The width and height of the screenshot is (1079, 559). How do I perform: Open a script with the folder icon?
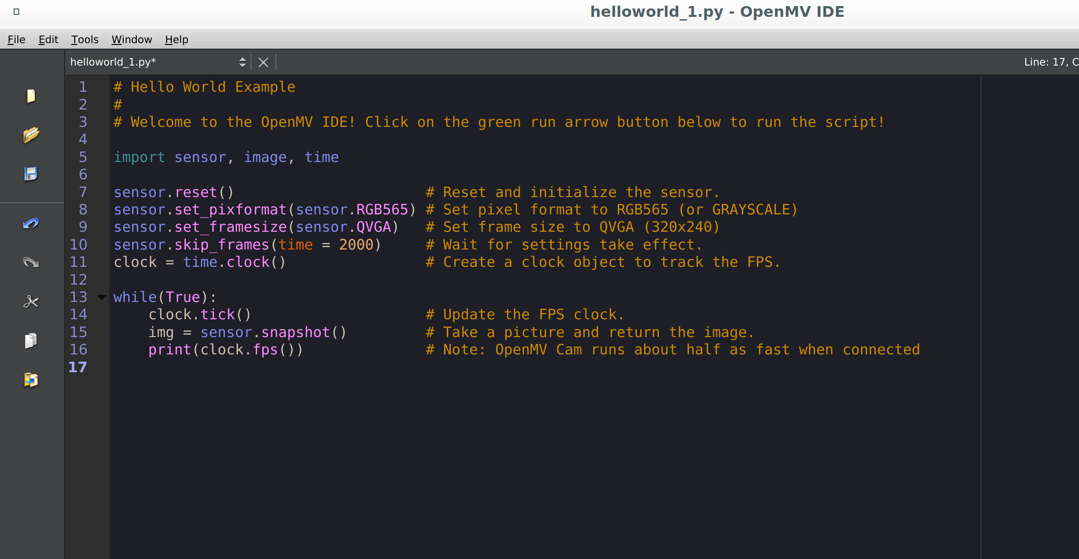click(31, 134)
